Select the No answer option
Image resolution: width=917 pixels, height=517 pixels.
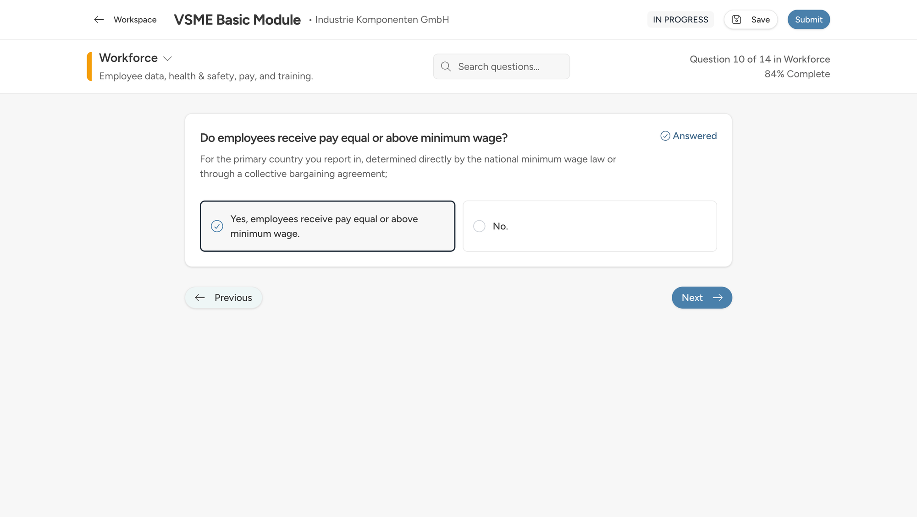589,226
